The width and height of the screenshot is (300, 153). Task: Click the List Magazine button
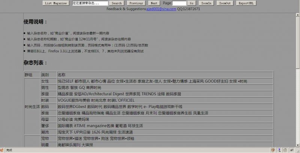[x=56, y=3]
